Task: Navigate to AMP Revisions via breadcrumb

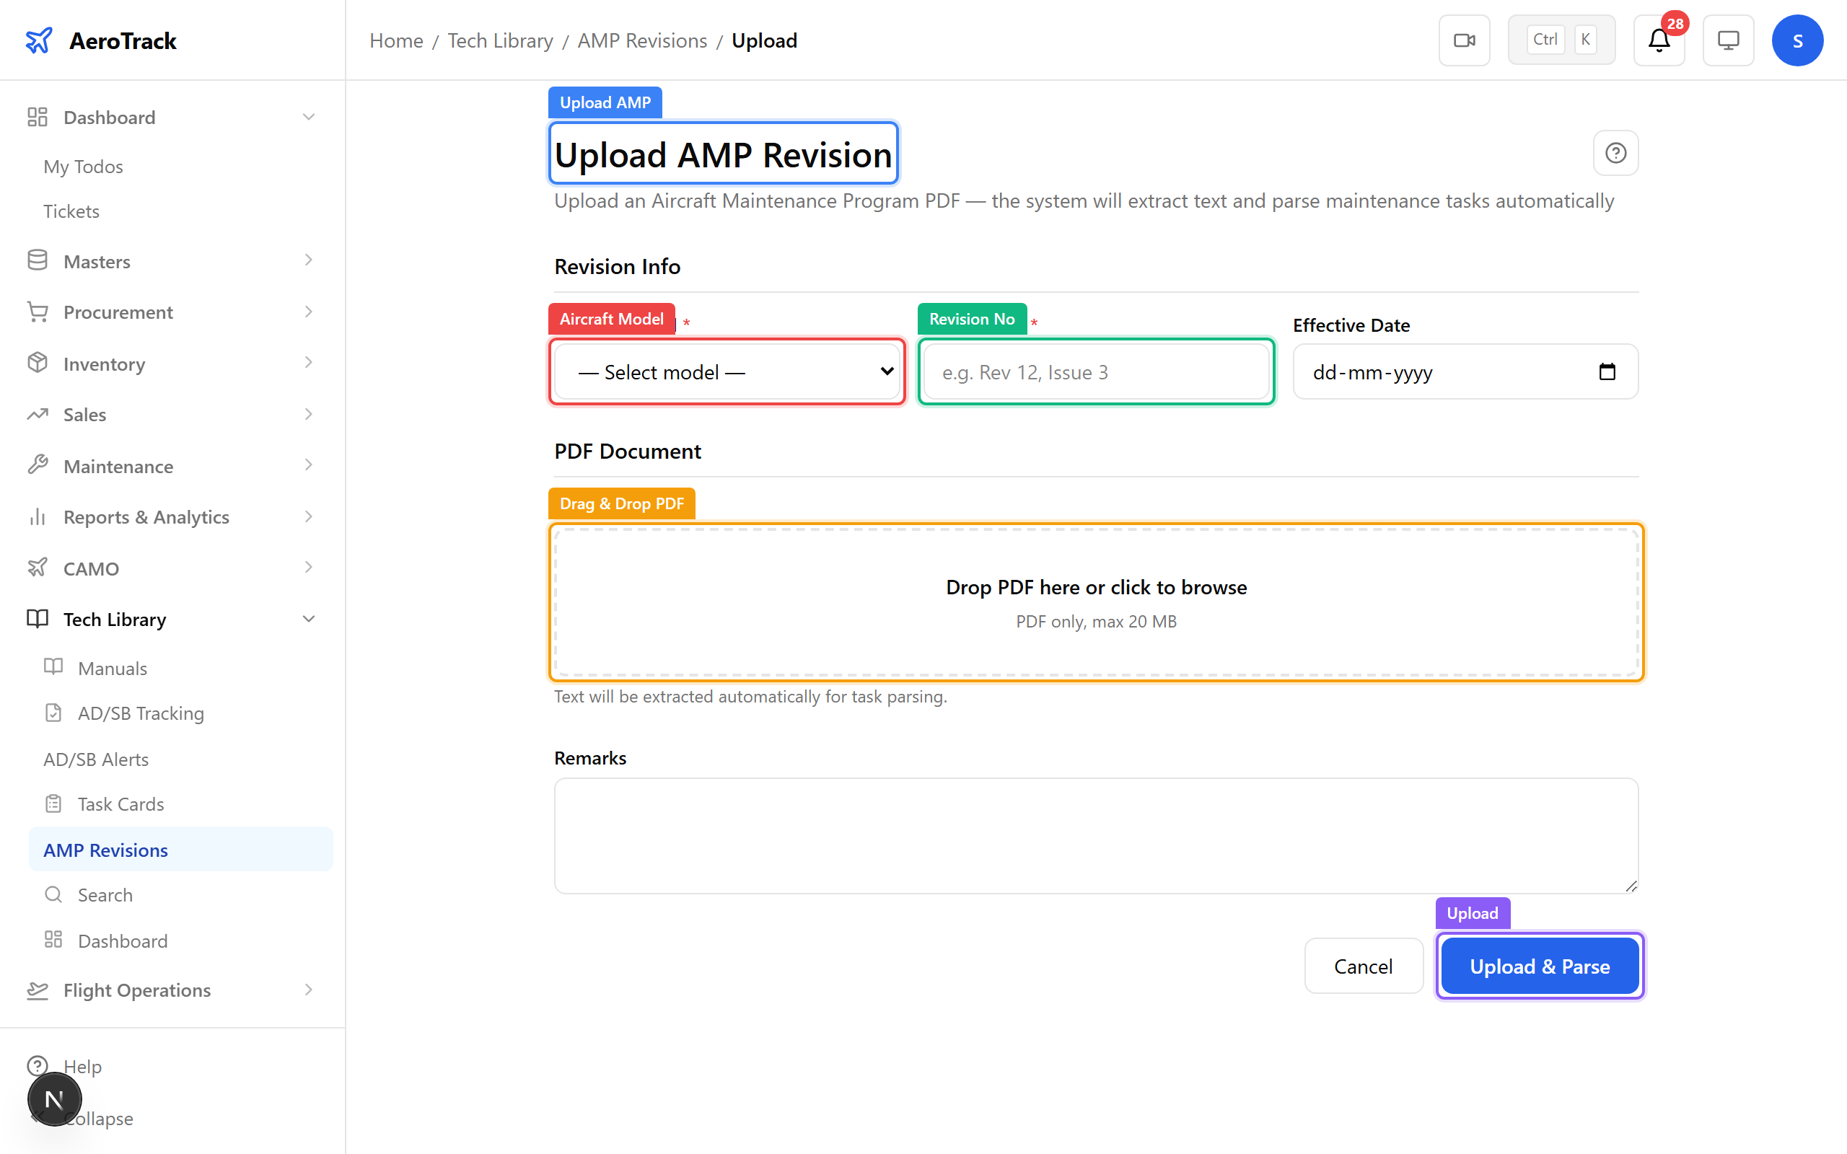Action: [x=642, y=40]
